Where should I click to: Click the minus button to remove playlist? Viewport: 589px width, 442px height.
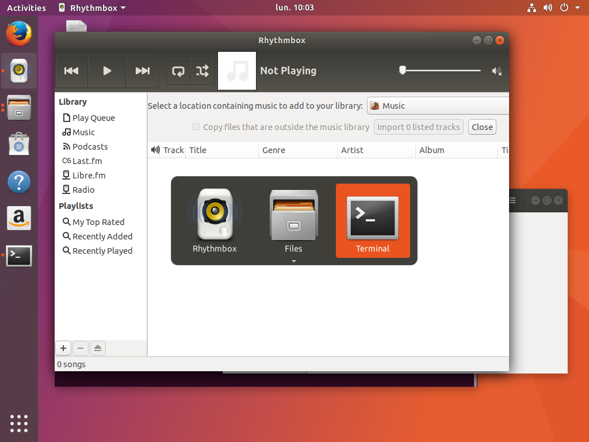(81, 348)
